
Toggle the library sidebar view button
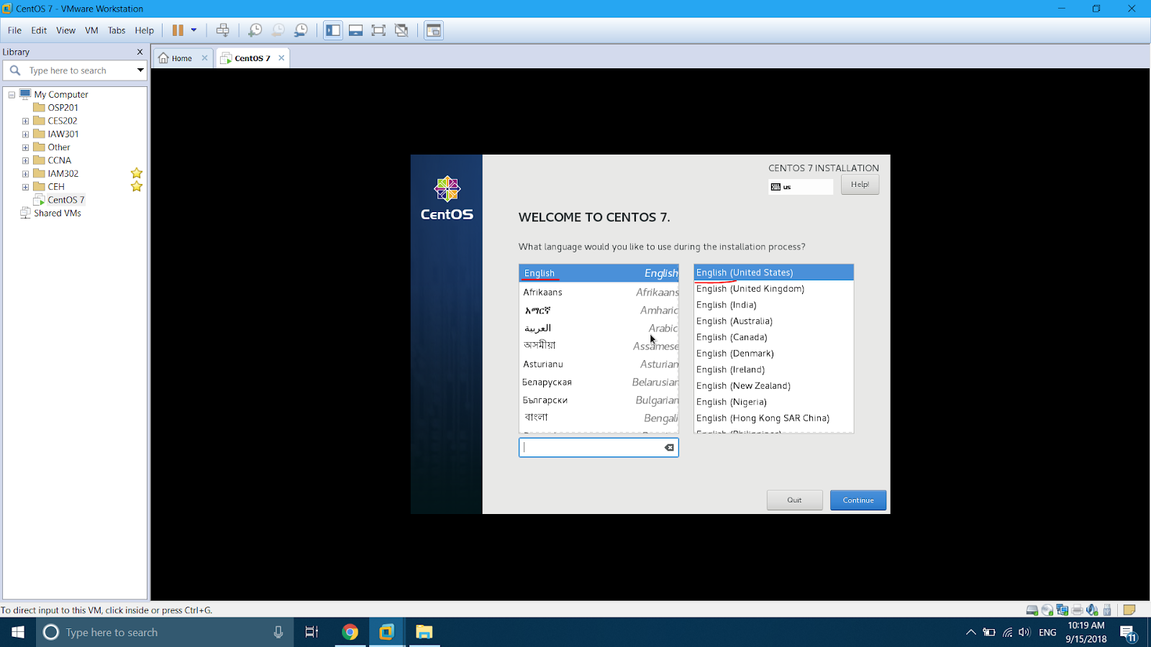click(x=333, y=30)
